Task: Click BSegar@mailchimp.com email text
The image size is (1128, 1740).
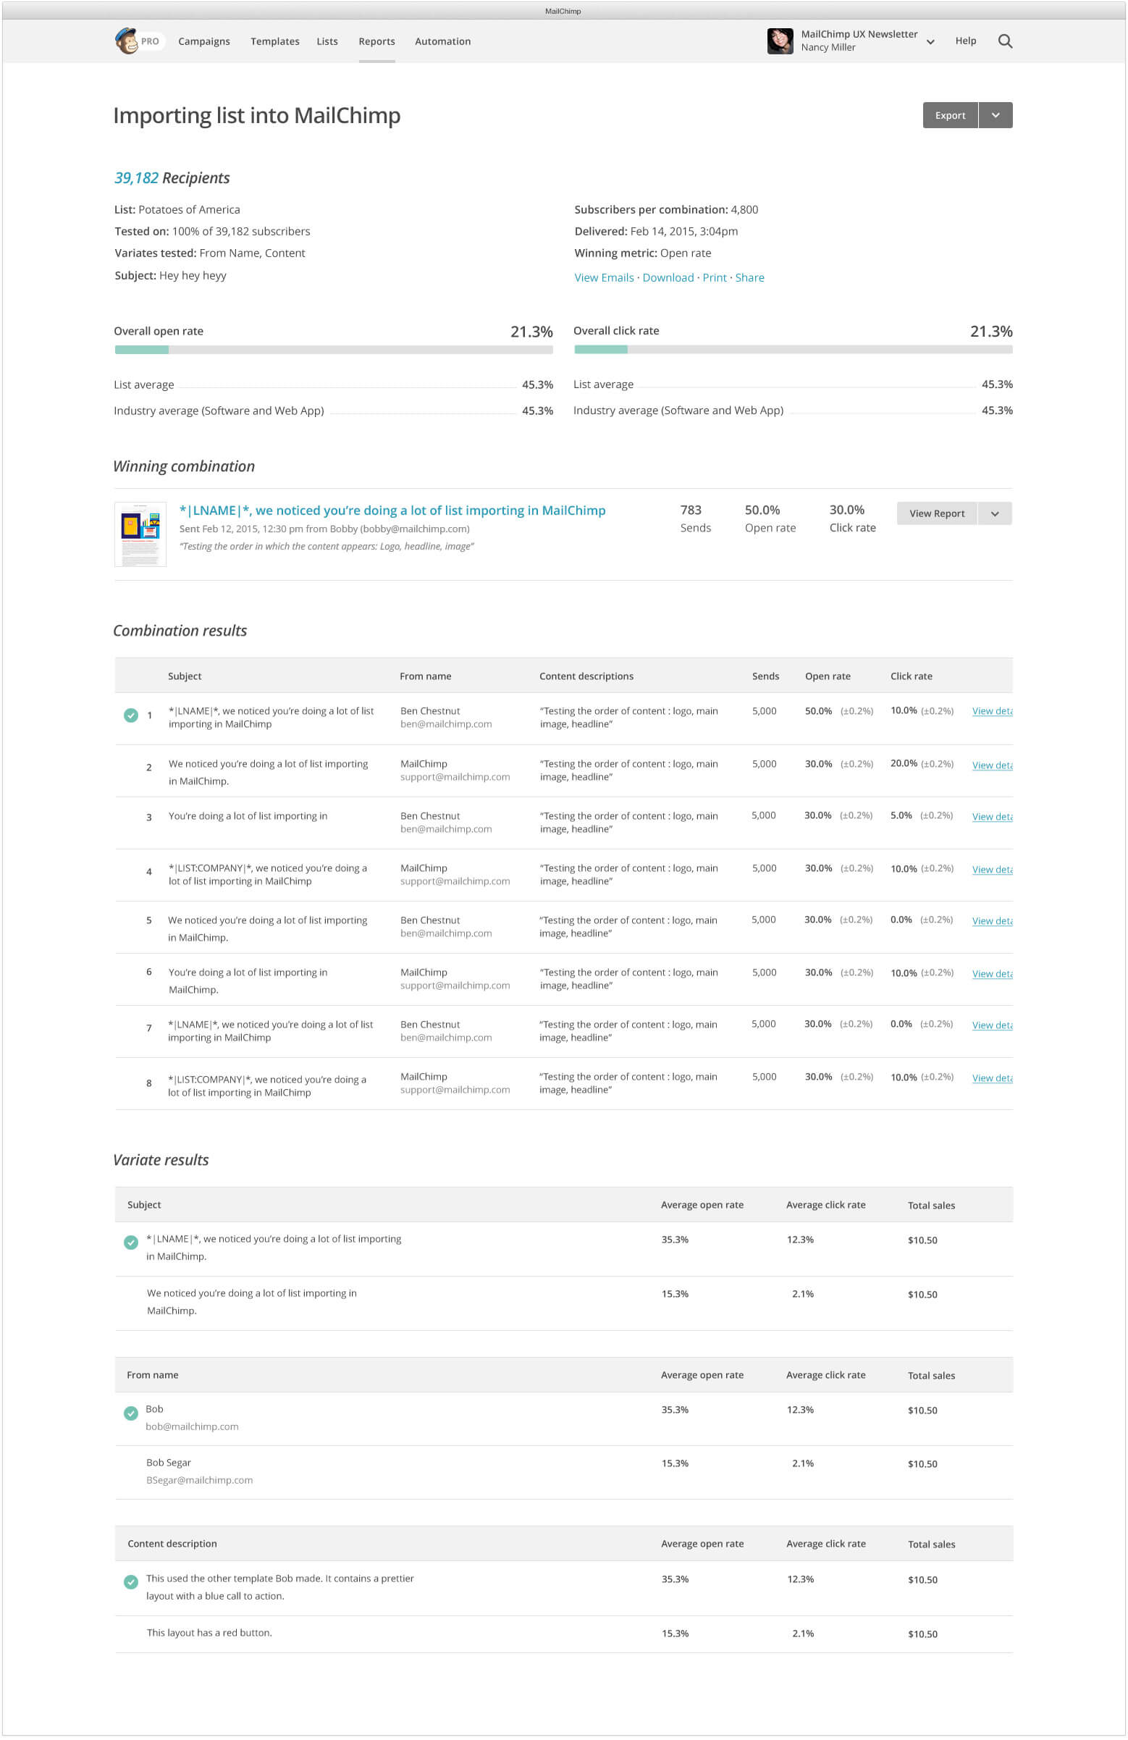Action: coord(200,1481)
